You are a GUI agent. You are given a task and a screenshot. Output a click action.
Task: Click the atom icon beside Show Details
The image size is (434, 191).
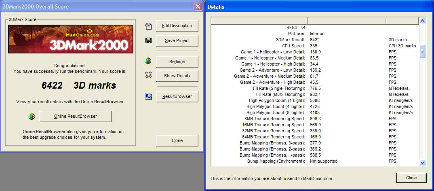click(x=148, y=75)
